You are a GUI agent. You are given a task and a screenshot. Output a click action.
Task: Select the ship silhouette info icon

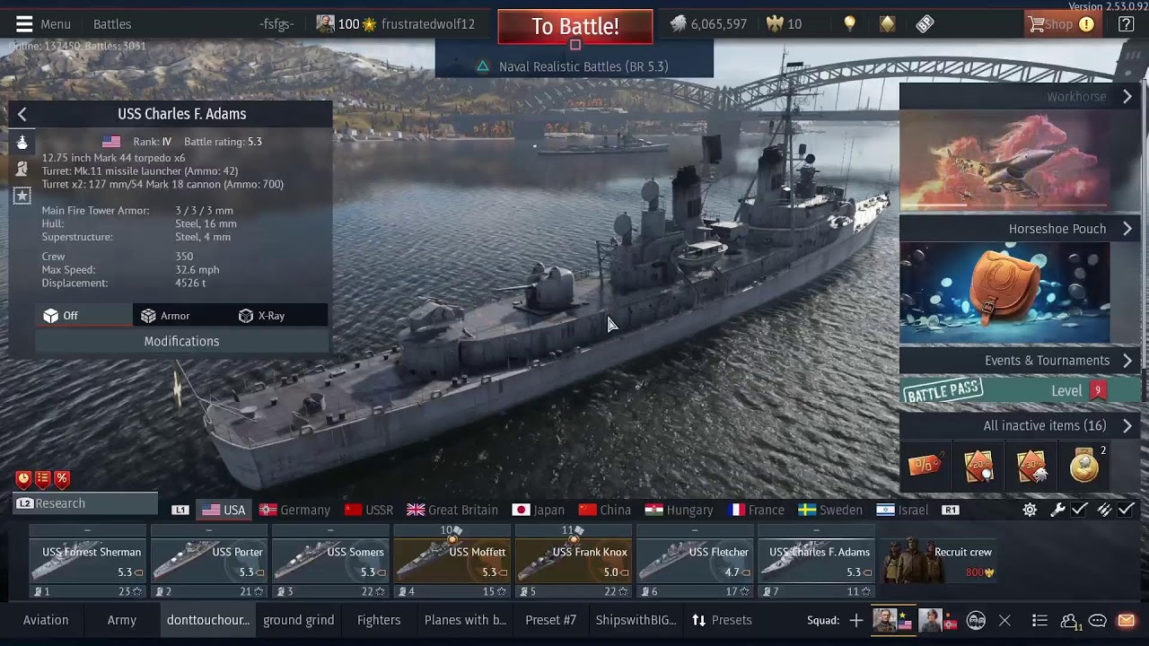point(22,142)
